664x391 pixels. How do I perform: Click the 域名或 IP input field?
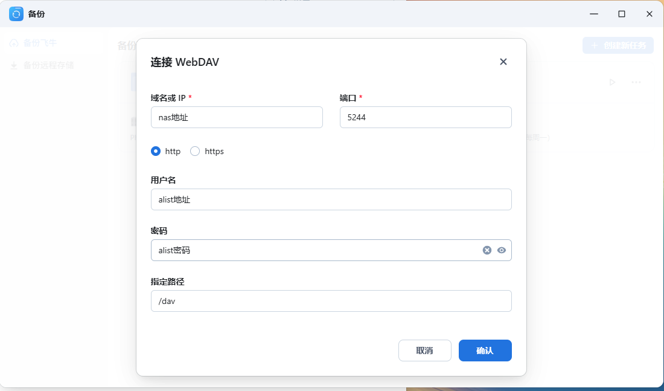(237, 117)
